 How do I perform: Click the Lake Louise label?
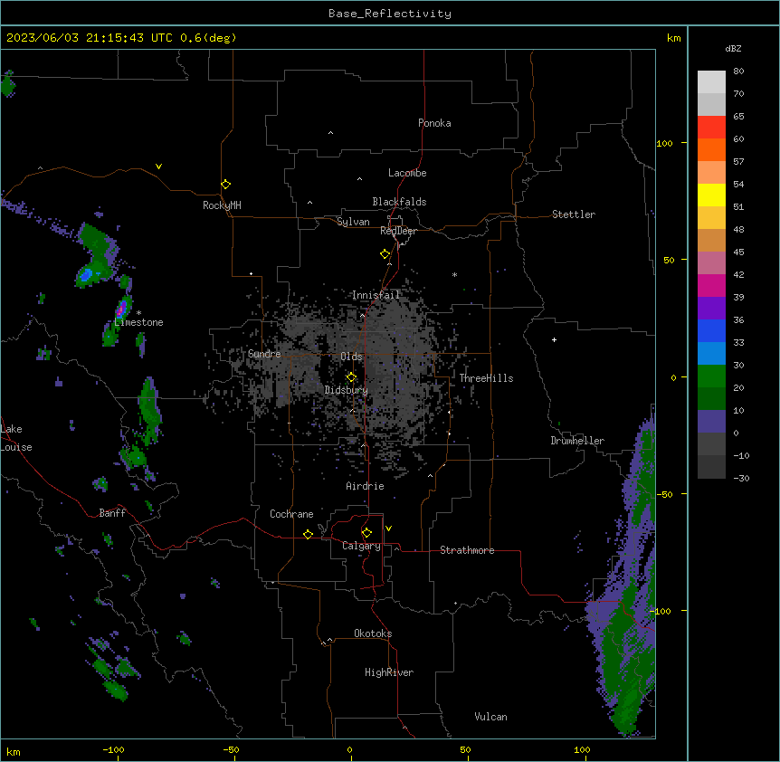pyautogui.click(x=16, y=438)
